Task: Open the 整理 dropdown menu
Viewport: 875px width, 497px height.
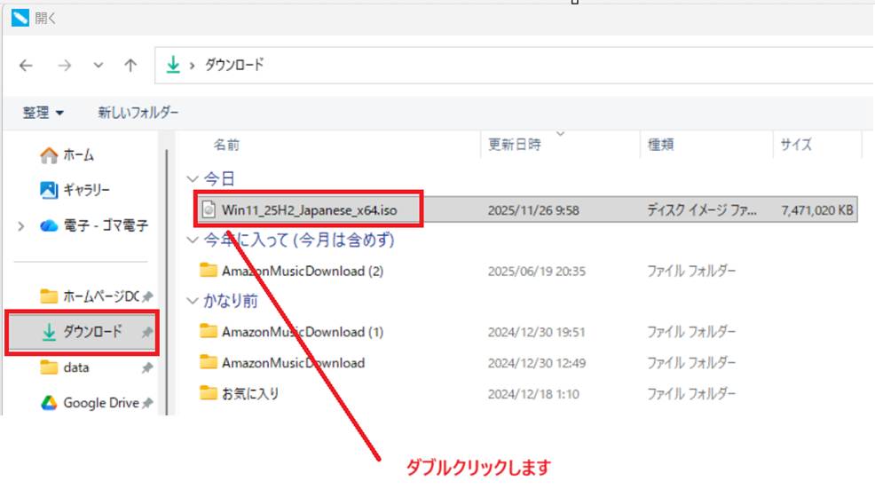Action: pyautogui.click(x=43, y=113)
